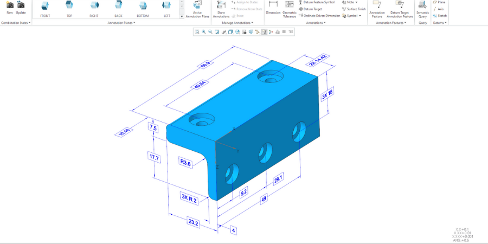488x244 pixels.
Task: Insert a Dimension annotation
Action: (x=273, y=7)
